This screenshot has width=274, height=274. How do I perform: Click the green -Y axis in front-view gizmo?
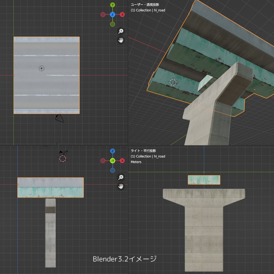[x=113, y=160]
